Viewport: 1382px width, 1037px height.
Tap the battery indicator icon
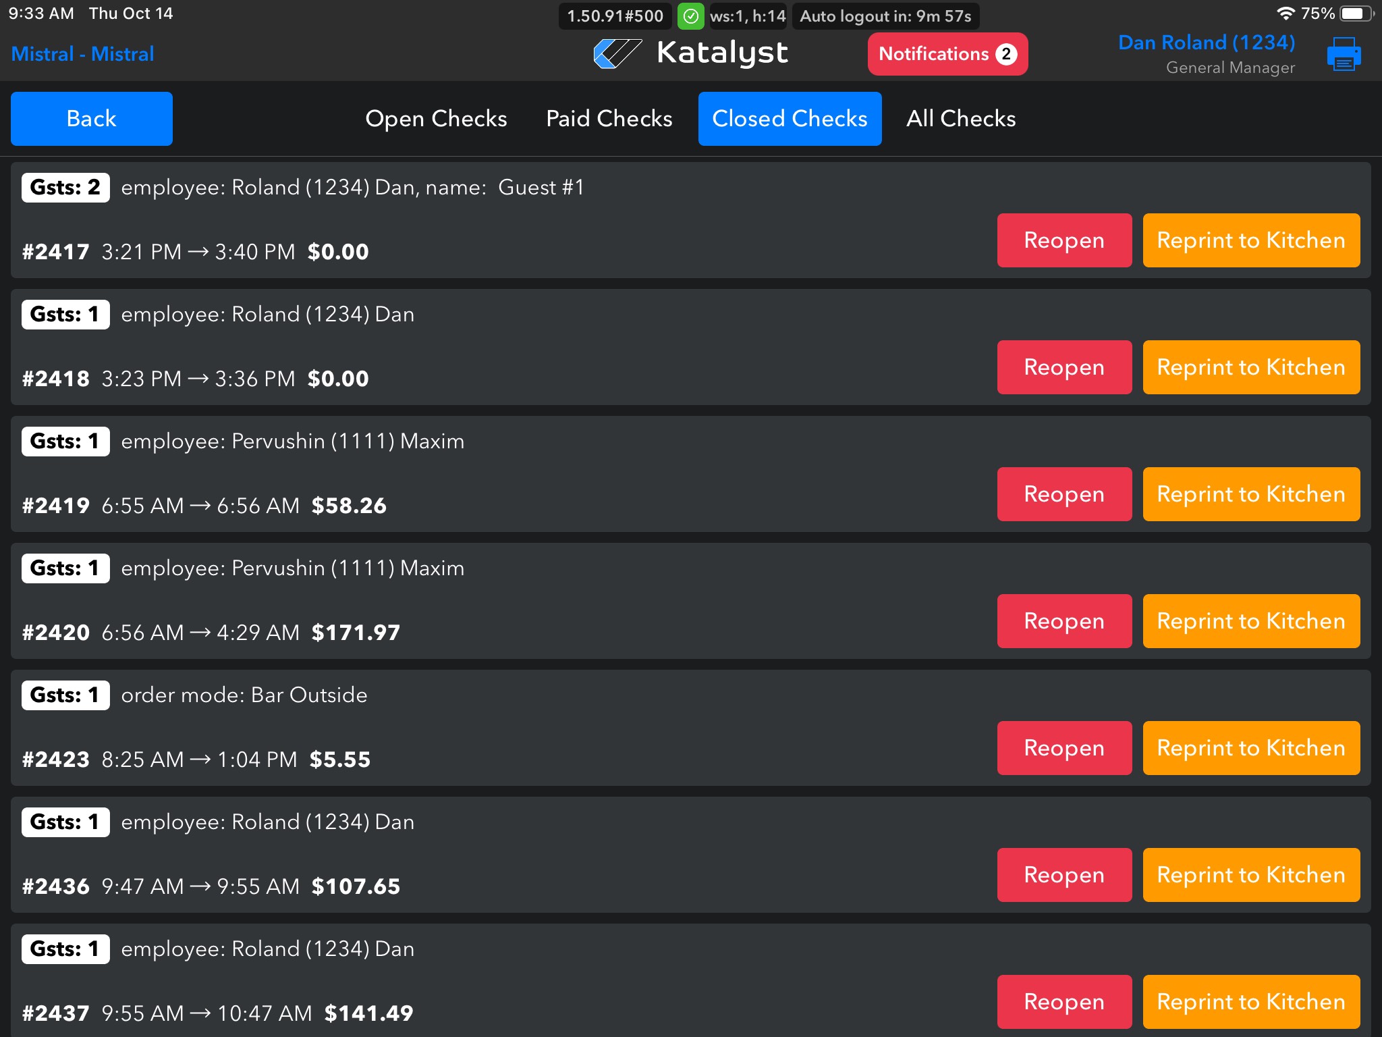pos(1356,14)
